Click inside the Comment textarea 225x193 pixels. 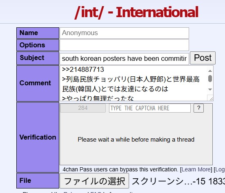tap(134, 83)
